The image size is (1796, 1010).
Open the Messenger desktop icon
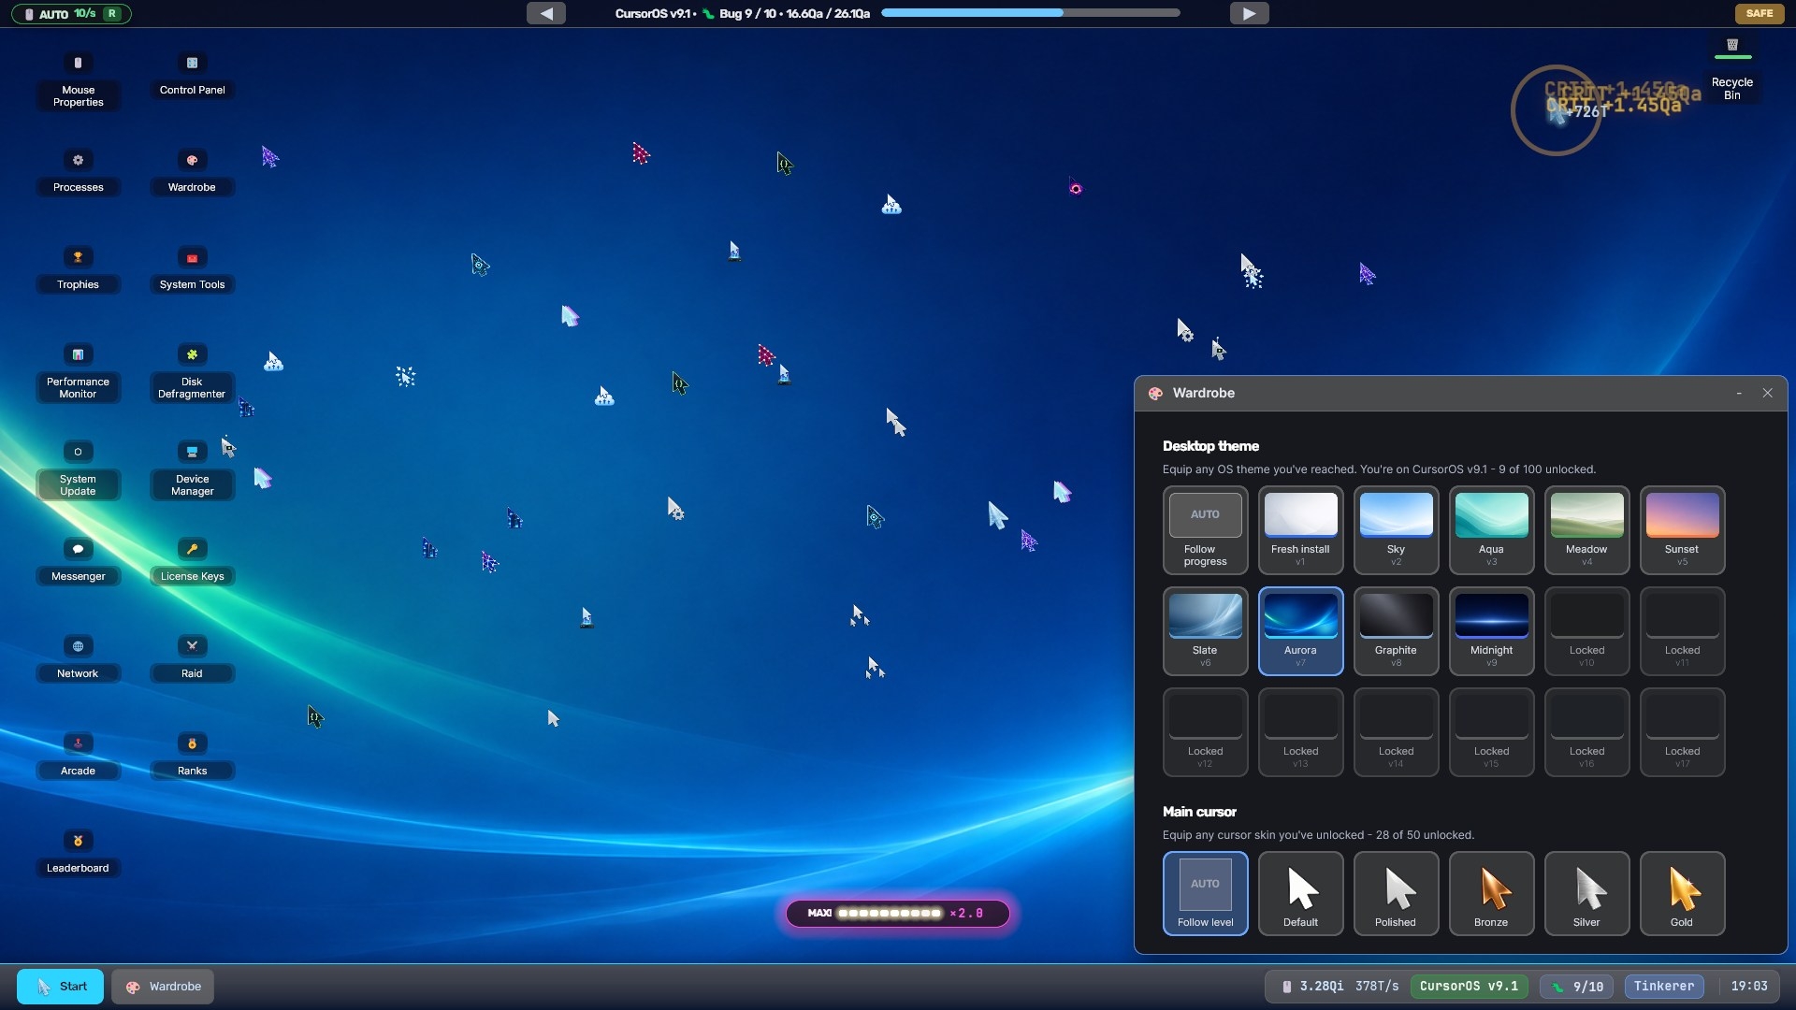tap(78, 562)
